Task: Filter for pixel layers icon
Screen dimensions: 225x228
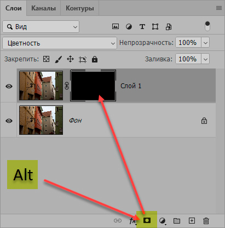Action: 116,26
